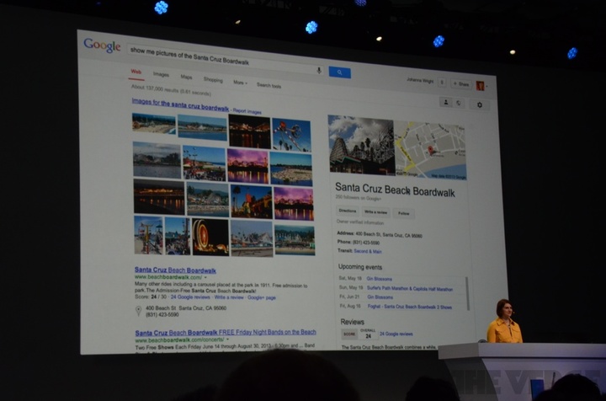Viewport: 606px width, 401px height.
Task: Expand arrow next to beachboardwalk.com/concerts/ URL
Action: point(227,340)
